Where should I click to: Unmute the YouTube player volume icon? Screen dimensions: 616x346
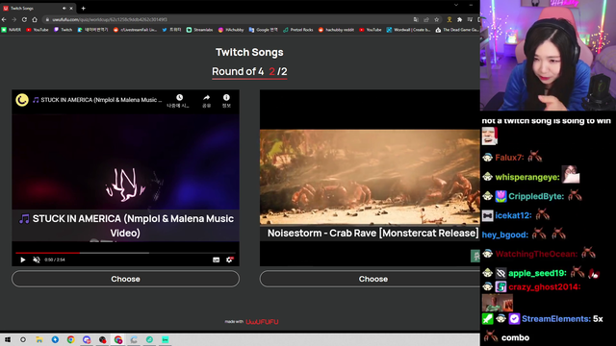(x=37, y=259)
